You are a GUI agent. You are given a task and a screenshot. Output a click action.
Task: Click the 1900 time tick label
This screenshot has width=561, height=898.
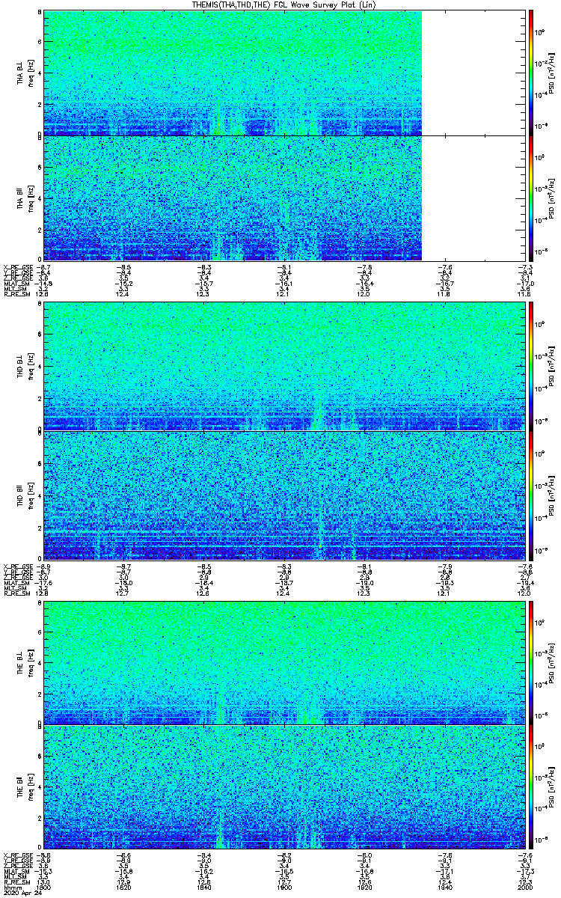tap(285, 887)
